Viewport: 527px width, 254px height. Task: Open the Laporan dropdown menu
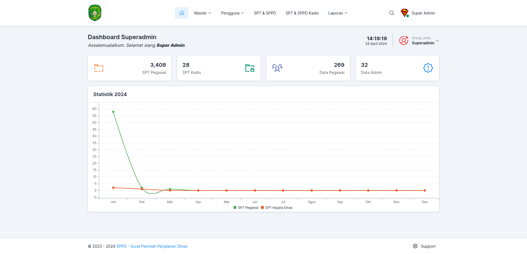pyautogui.click(x=338, y=13)
